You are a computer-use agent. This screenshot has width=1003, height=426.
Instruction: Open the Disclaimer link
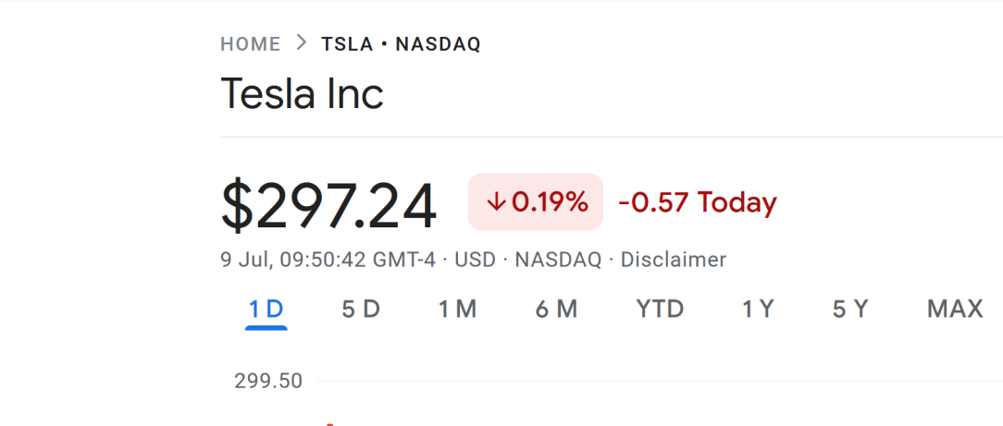pos(673,260)
